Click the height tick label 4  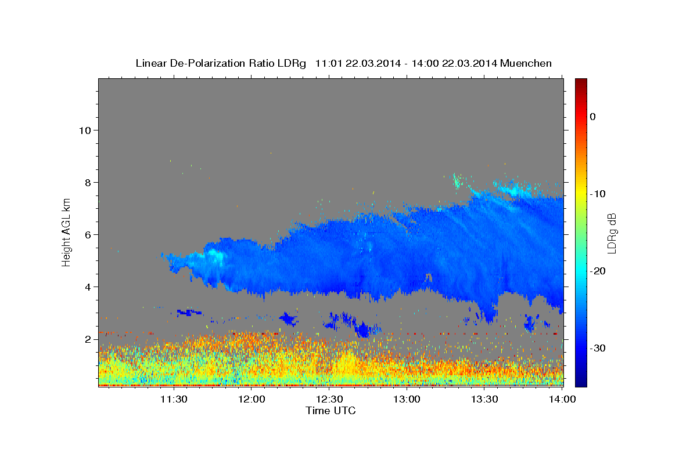88,287
